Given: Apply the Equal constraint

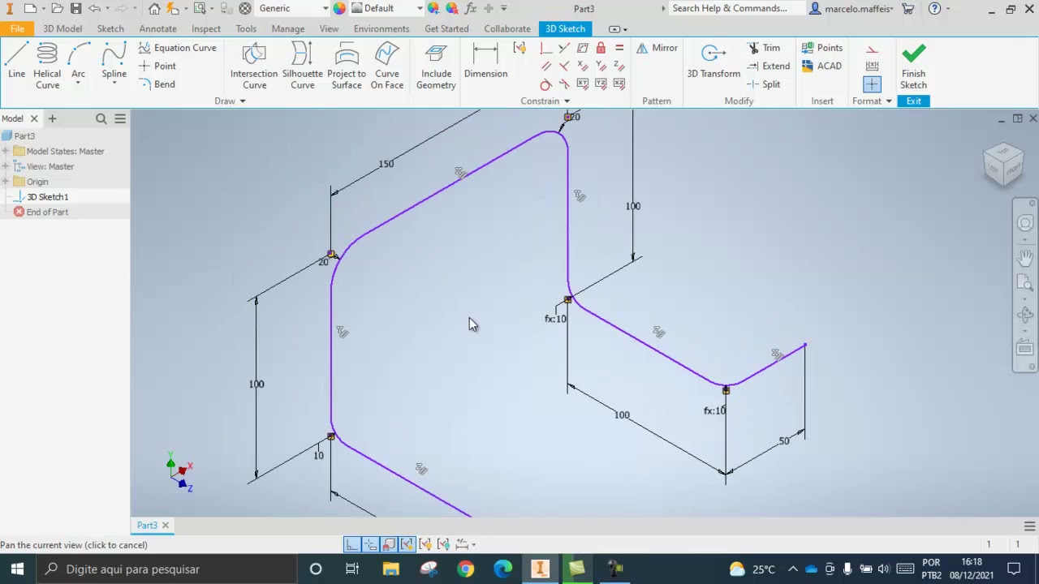Looking at the screenshot, I should click(x=619, y=48).
